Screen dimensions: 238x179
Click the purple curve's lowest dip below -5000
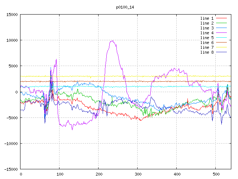72,129
